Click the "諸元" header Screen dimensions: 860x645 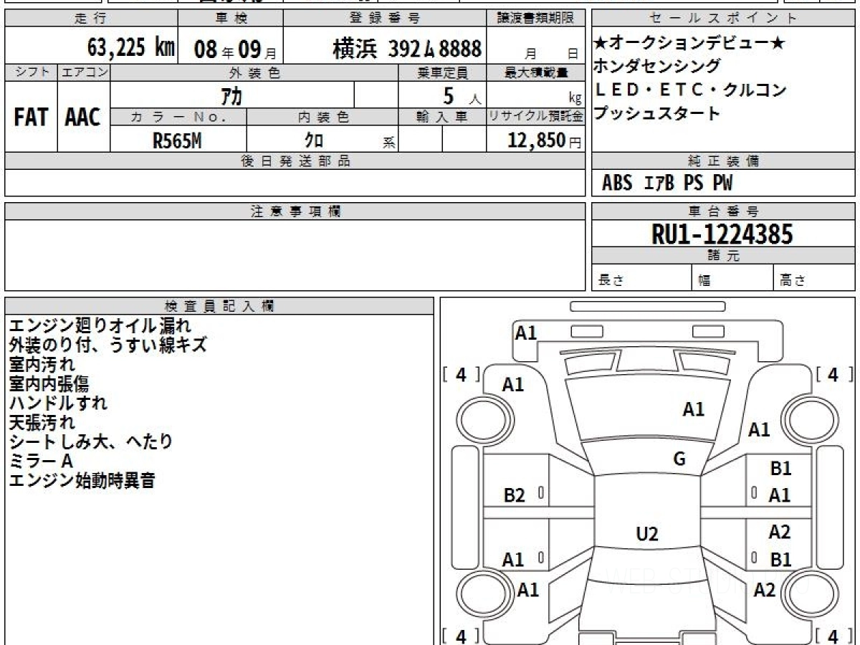pyautogui.click(x=724, y=256)
